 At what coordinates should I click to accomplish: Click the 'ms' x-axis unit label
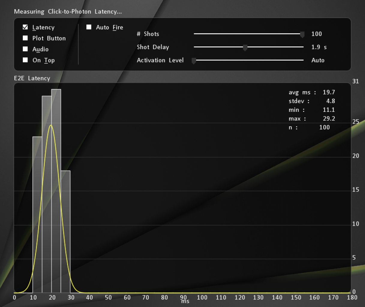(x=185, y=302)
